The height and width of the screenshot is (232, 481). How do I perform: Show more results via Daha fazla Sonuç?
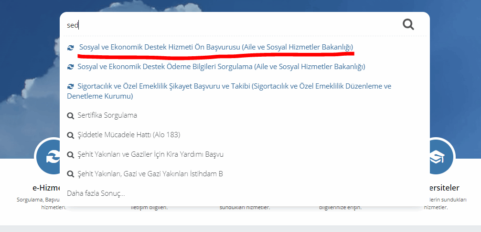point(96,193)
